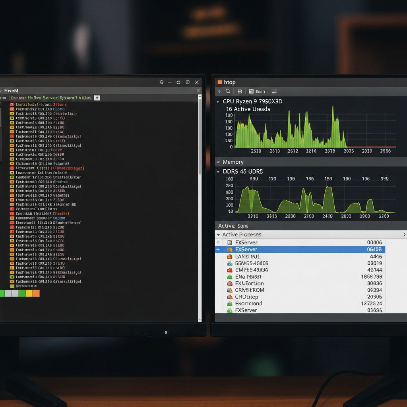This screenshot has width=407, height=407.
Task: Expand FXServer using the plus marker
Action: pos(218,250)
